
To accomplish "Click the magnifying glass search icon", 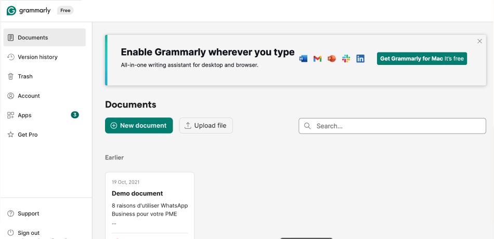I will pyautogui.click(x=307, y=126).
